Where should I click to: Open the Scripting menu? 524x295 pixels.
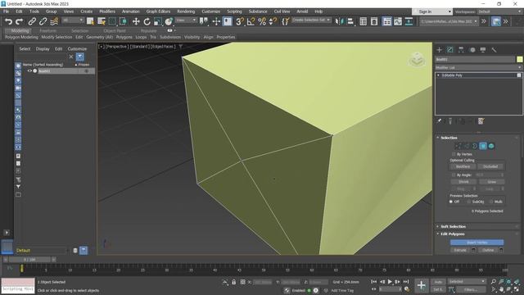pos(234,11)
